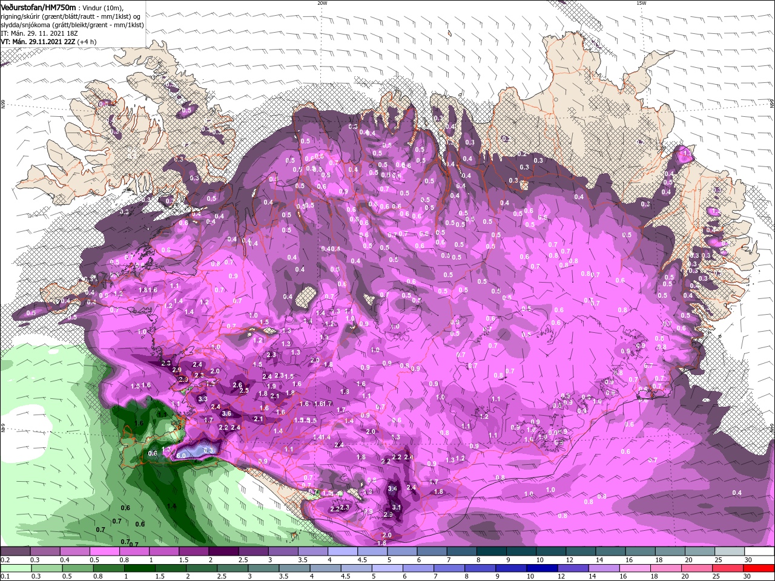Click the '15W' longitude label
775x581 pixels.
click(x=641, y=3)
